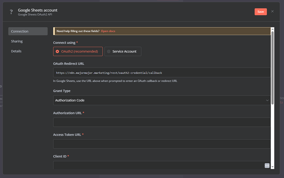Click the question mark credential icon
Viewport: 284px width, 178px height.
(11, 12)
